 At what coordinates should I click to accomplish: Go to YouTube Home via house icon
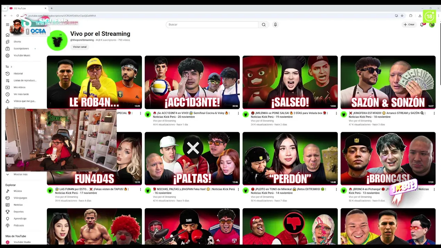(x=7, y=35)
